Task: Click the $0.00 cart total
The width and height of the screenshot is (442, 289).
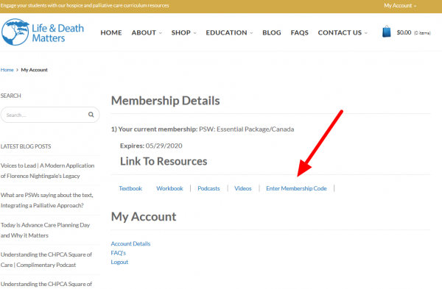Action: tap(404, 32)
